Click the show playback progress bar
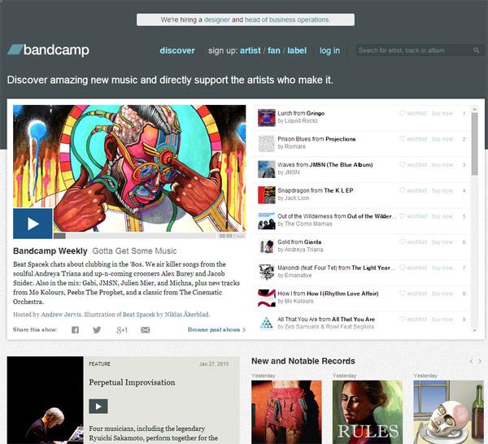The width and height of the screenshot is (488, 444). click(x=135, y=236)
